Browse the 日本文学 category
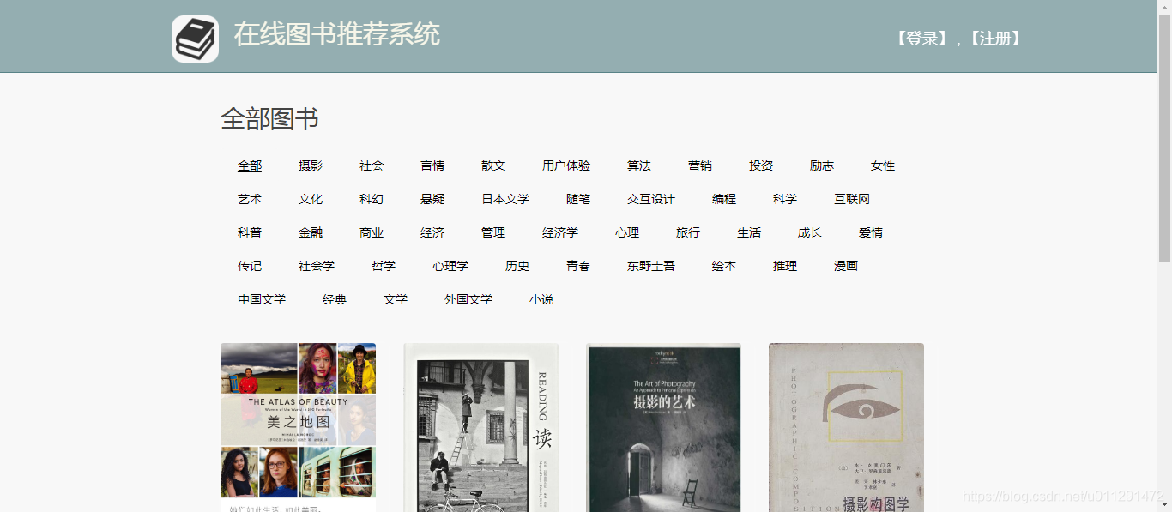The width and height of the screenshot is (1172, 512). pos(505,199)
